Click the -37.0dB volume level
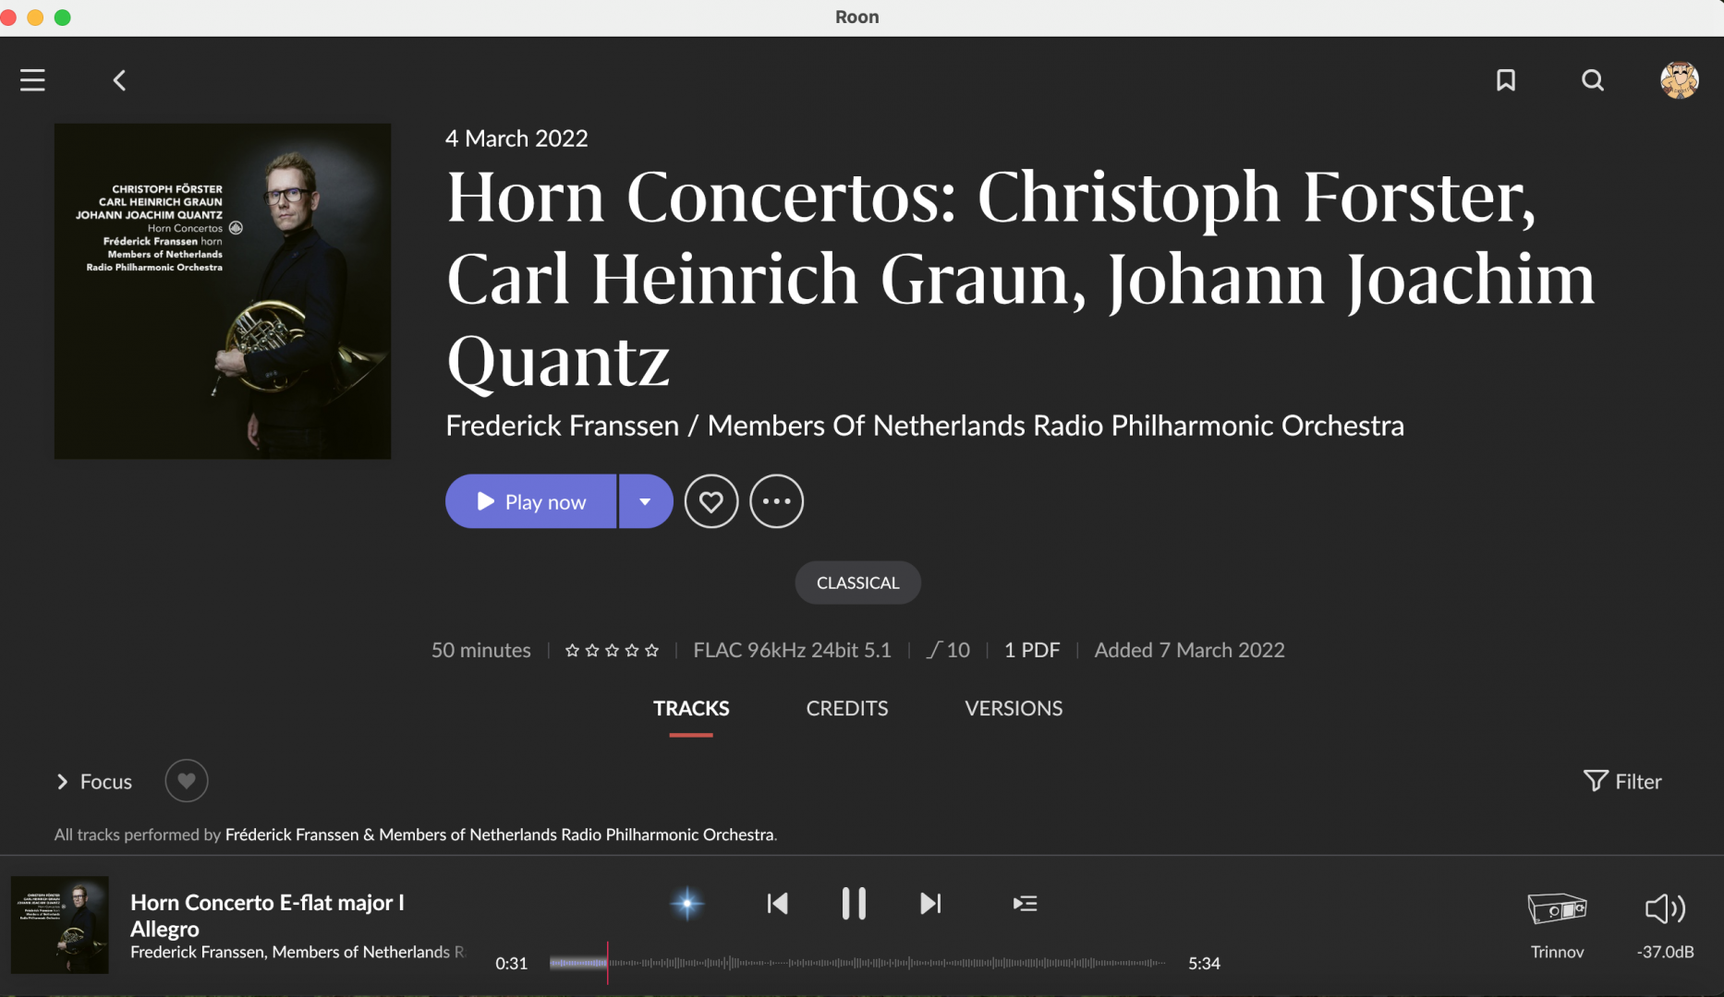The image size is (1724, 997). 1666,952
